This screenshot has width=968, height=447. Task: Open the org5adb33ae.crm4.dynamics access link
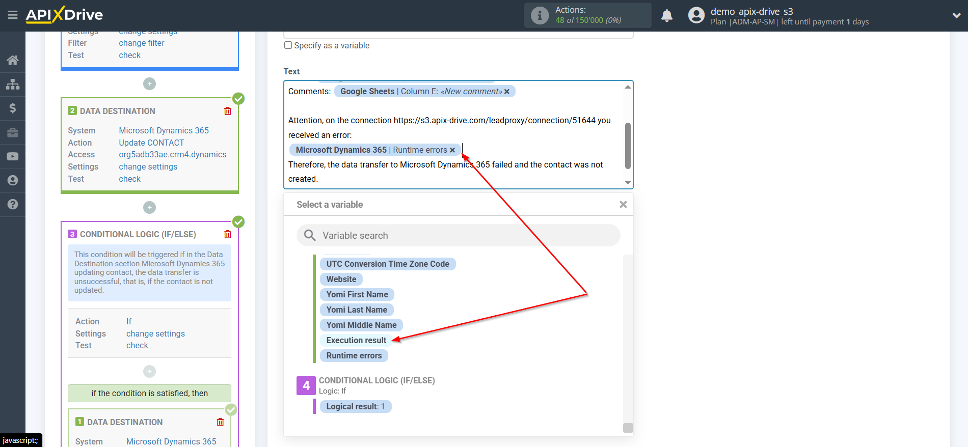coord(173,155)
